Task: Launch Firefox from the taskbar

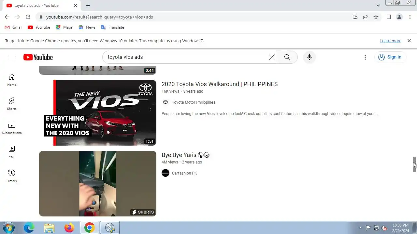Action: 69,228
